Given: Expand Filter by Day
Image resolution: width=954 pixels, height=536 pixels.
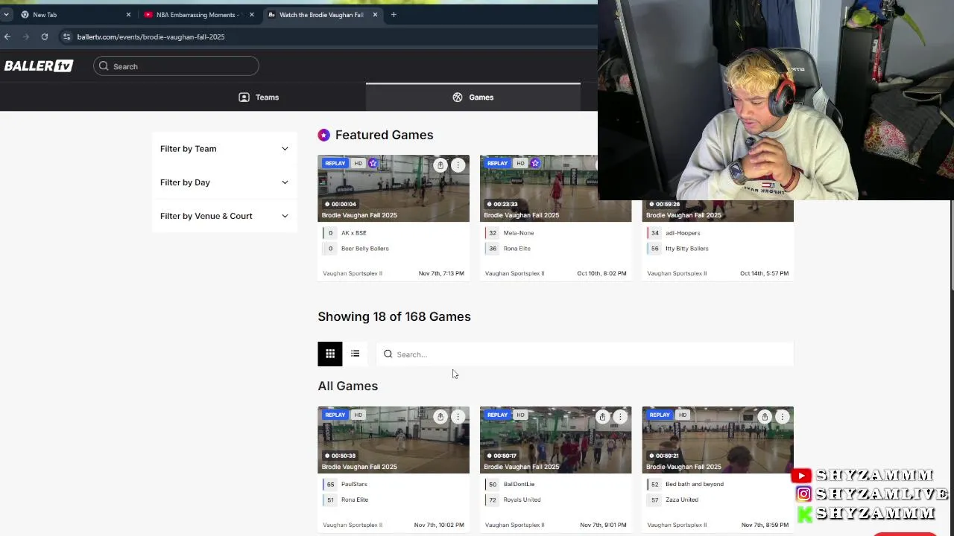Looking at the screenshot, I should [x=224, y=182].
